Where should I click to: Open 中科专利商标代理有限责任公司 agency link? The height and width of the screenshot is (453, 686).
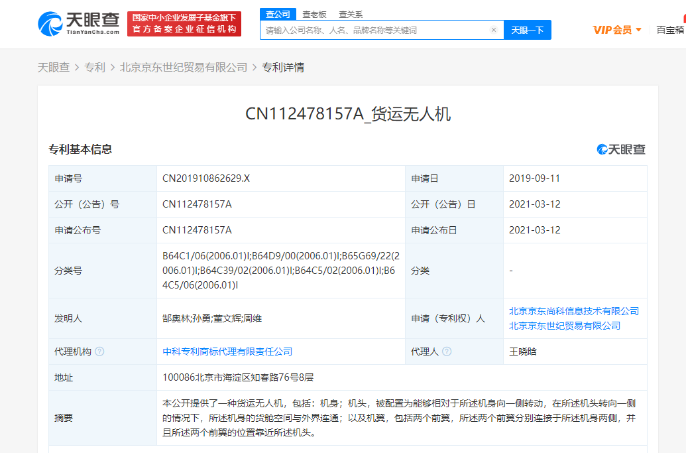coord(227,352)
